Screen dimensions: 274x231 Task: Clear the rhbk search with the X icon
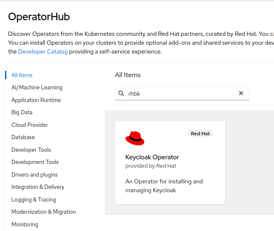(x=241, y=93)
